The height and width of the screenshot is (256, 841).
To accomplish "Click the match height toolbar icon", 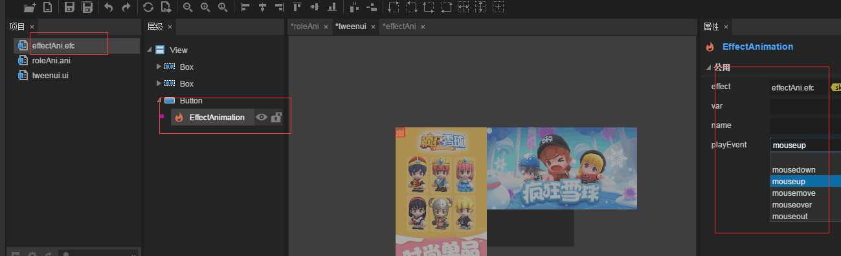I will pyautogui.click(x=480, y=8).
